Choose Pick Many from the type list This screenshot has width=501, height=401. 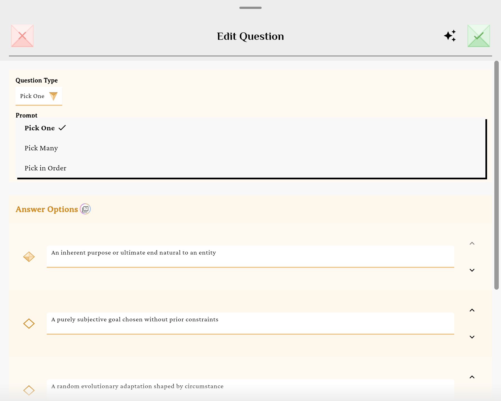pyautogui.click(x=250, y=148)
